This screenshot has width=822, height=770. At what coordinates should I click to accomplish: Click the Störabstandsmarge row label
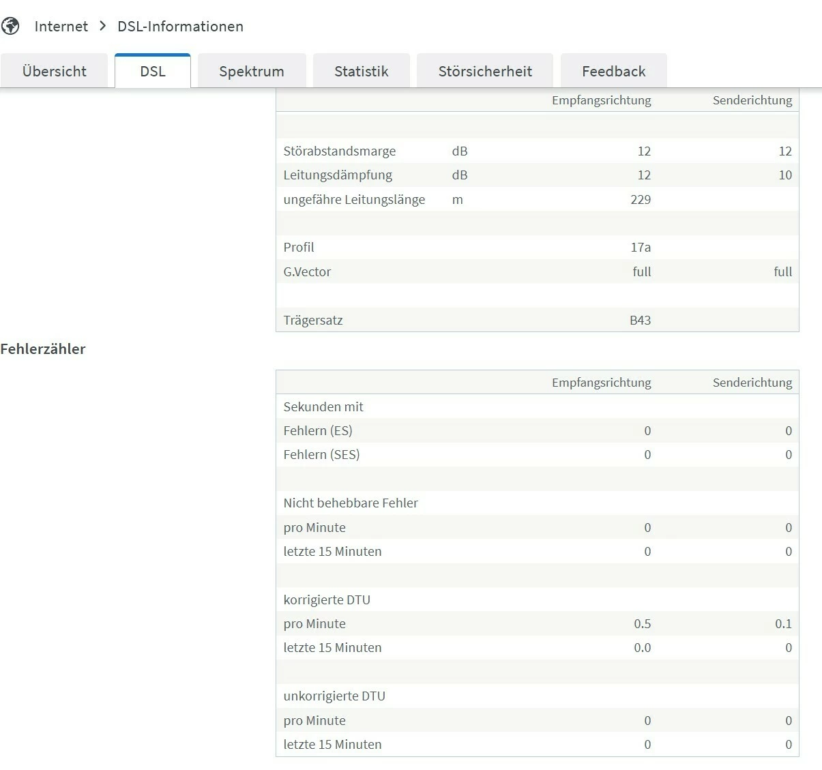[x=340, y=151]
